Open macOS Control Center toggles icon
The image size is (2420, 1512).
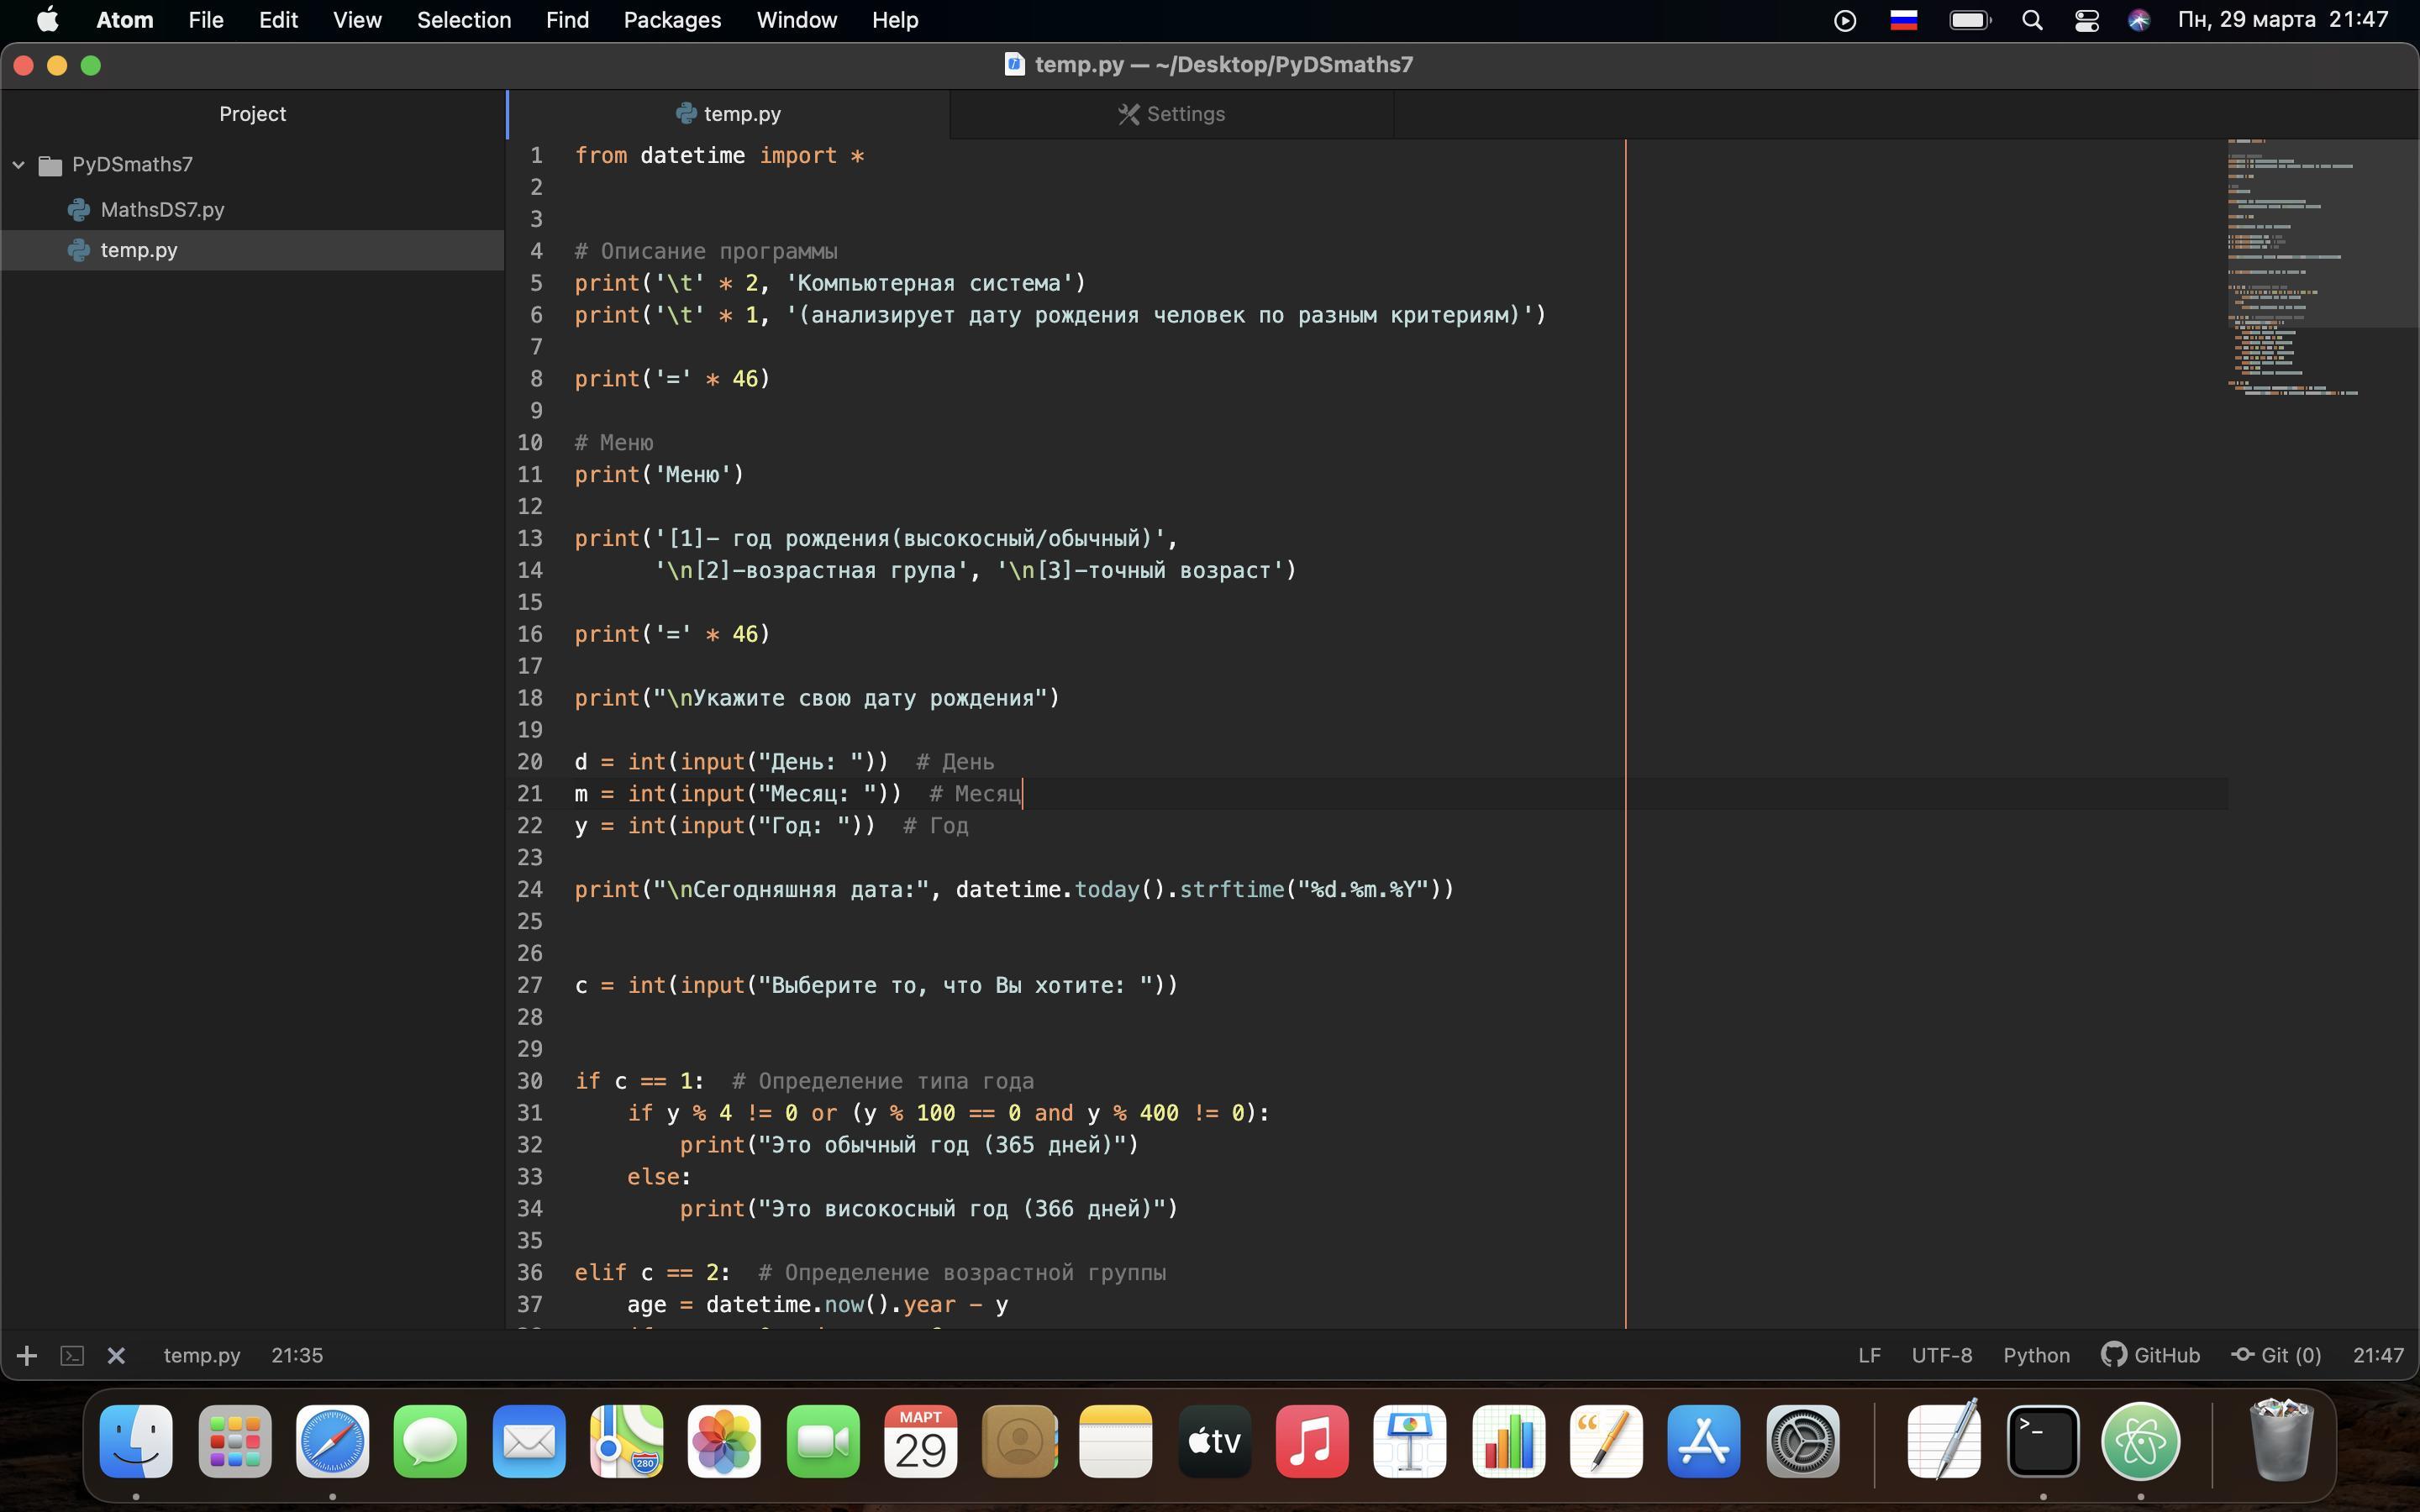coord(2086,20)
